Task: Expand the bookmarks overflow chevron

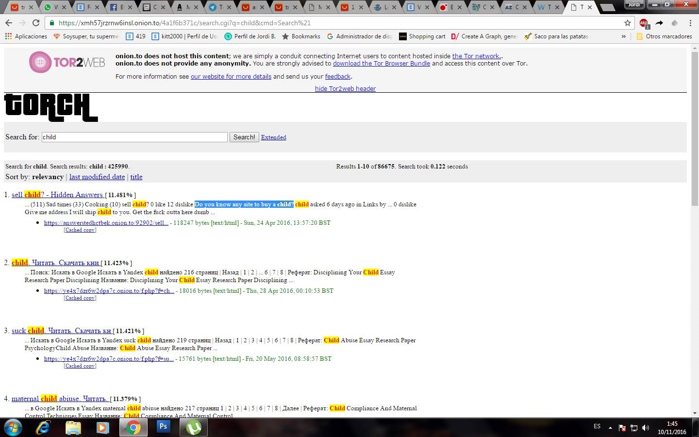Action: click(x=623, y=36)
